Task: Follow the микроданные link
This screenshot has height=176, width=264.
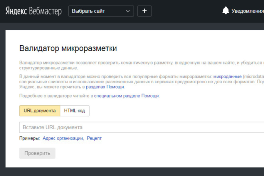Action: pyautogui.click(x=227, y=76)
